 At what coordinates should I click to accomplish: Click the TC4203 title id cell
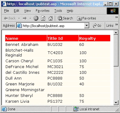(63, 53)
